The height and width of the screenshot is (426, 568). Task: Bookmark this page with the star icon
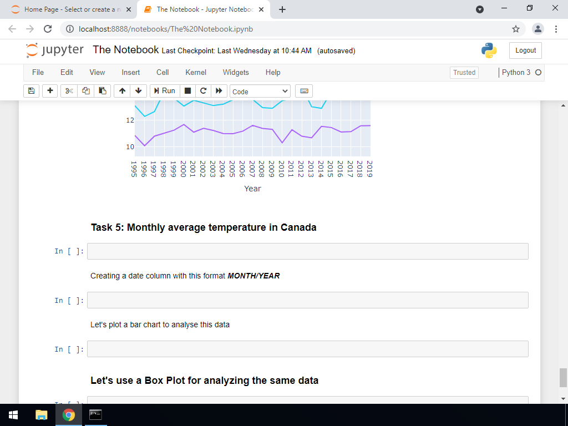pos(515,29)
